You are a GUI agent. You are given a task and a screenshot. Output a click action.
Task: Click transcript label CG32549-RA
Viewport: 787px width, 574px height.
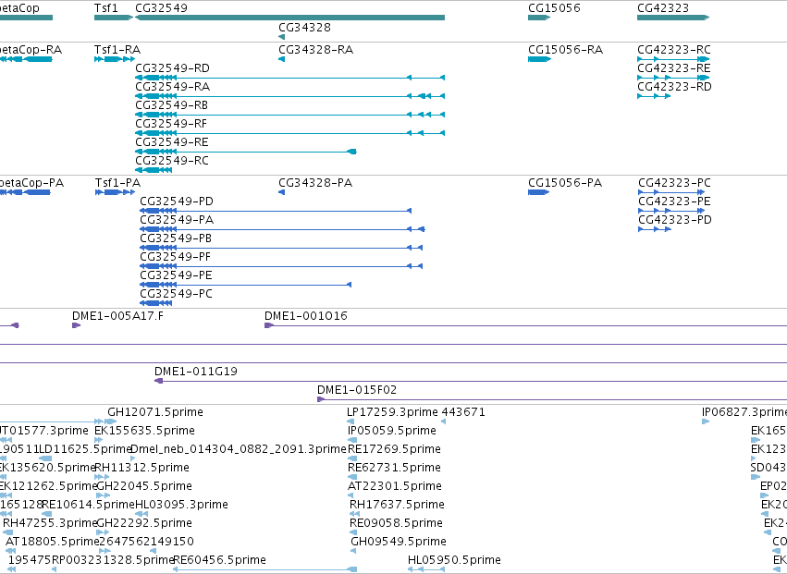click(x=172, y=87)
